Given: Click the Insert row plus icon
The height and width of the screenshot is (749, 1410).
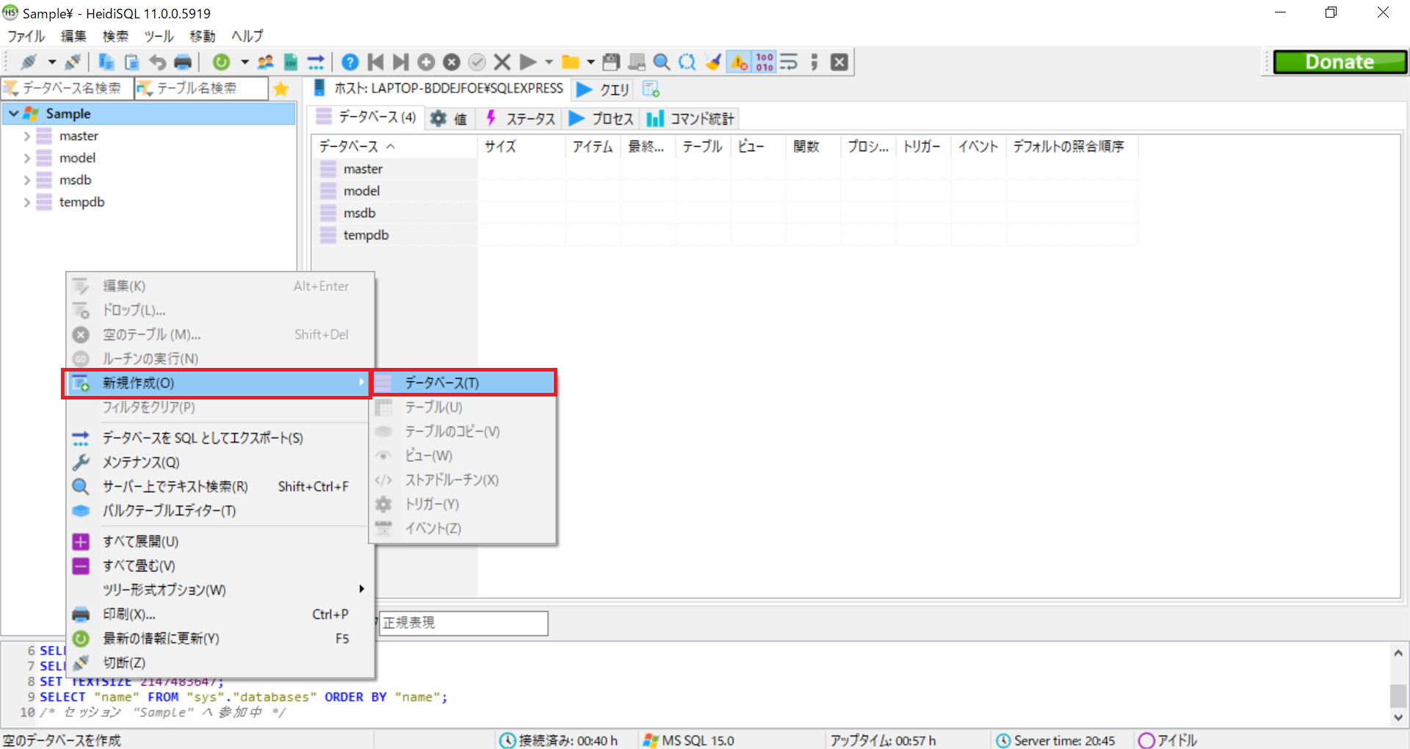Looking at the screenshot, I should 426,62.
